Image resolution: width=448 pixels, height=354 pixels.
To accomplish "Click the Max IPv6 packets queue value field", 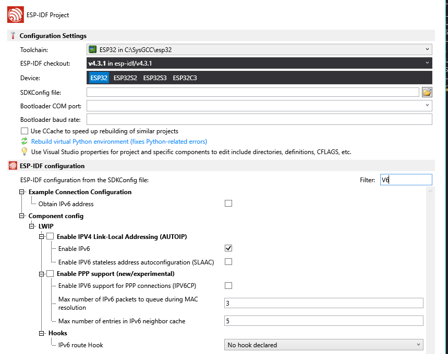I will 324,303.
